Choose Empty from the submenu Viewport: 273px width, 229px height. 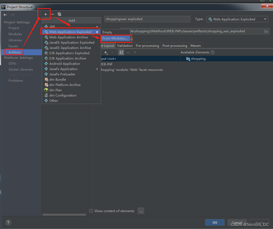(x=115, y=32)
